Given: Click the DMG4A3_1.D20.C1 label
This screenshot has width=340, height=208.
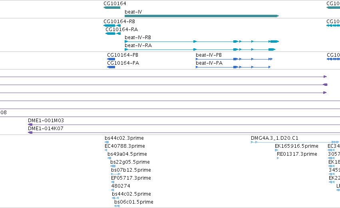Looking at the screenshot, I should [275, 138].
